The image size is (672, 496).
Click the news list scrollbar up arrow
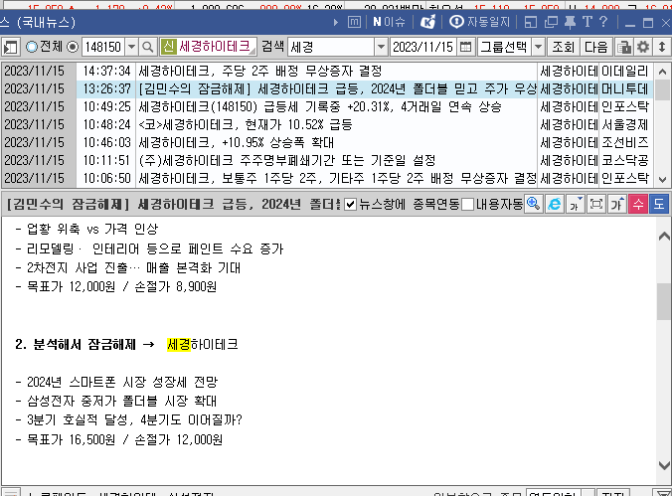[x=663, y=72]
